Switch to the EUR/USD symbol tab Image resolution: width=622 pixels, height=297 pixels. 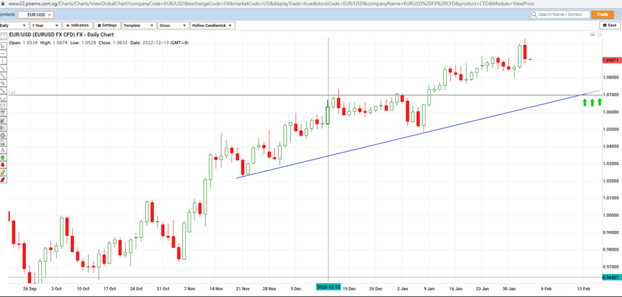click(35, 14)
